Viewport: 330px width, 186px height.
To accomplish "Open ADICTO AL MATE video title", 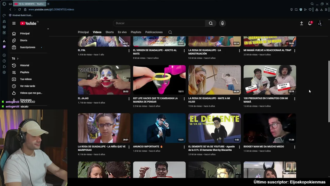I will 155,52.
